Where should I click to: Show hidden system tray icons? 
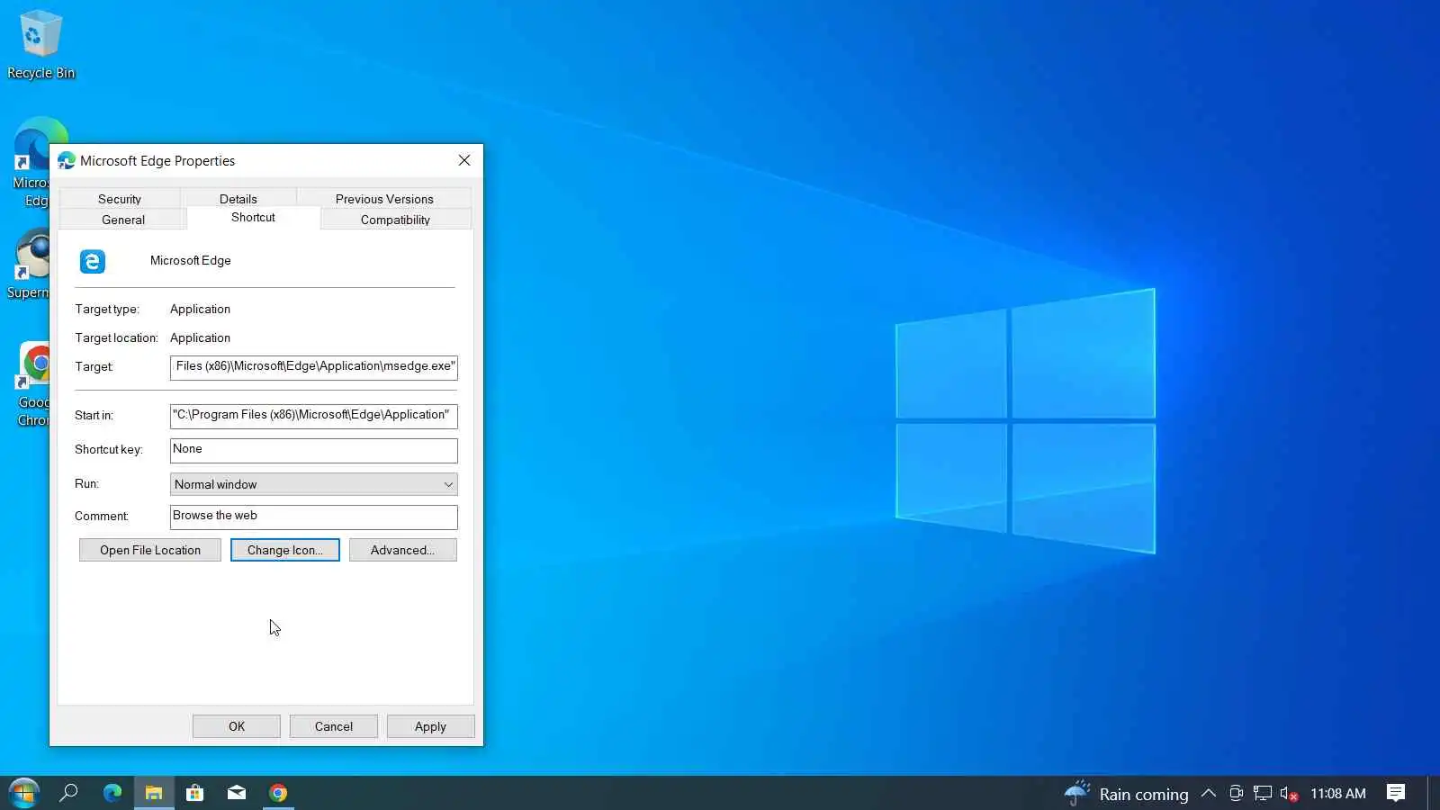coord(1209,794)
